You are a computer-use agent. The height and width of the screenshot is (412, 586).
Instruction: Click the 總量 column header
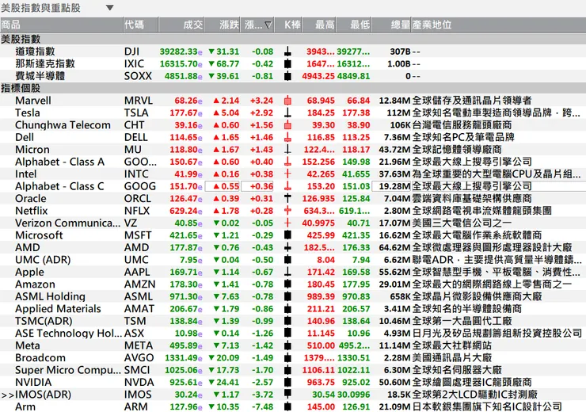391,25
